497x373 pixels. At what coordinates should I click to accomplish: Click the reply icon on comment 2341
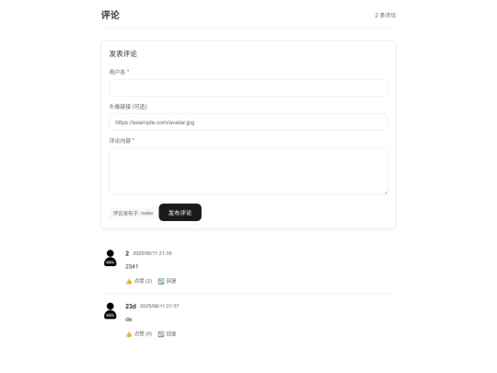pyautogui.click(x=161, y=281)
